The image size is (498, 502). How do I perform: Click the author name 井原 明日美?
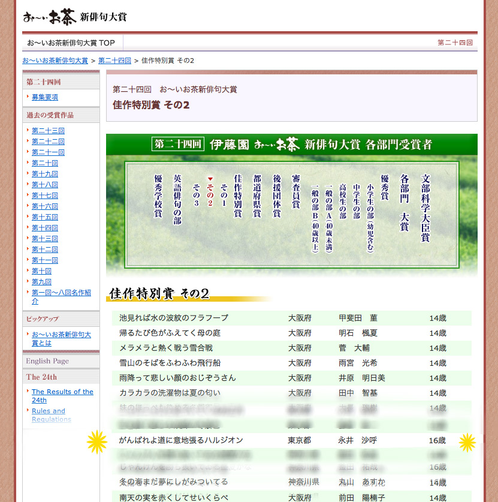[362, 378]
